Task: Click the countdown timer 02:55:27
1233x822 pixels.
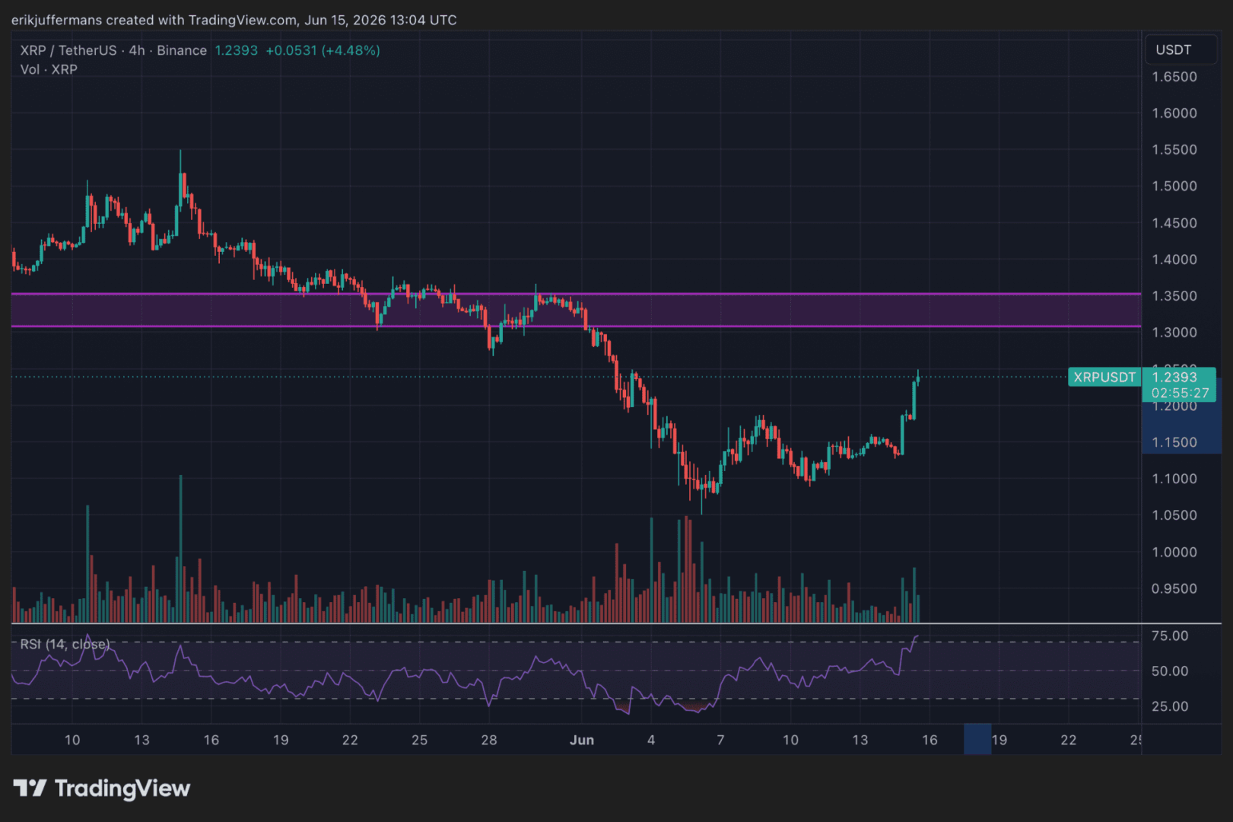Action: point(1180,393)
